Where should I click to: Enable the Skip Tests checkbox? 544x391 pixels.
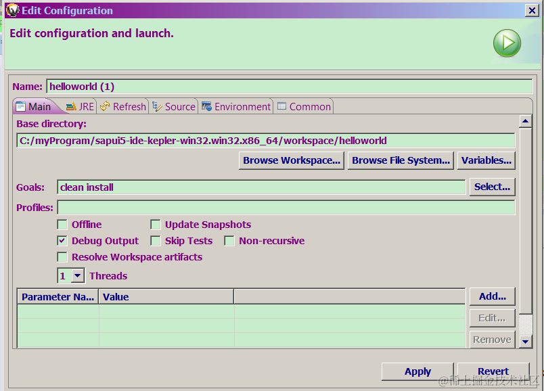pos(156,241)
